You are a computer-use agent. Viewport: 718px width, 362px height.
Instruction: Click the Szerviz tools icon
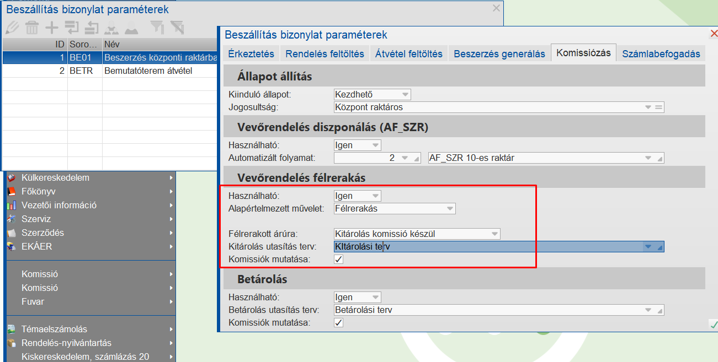click(12, 219)
